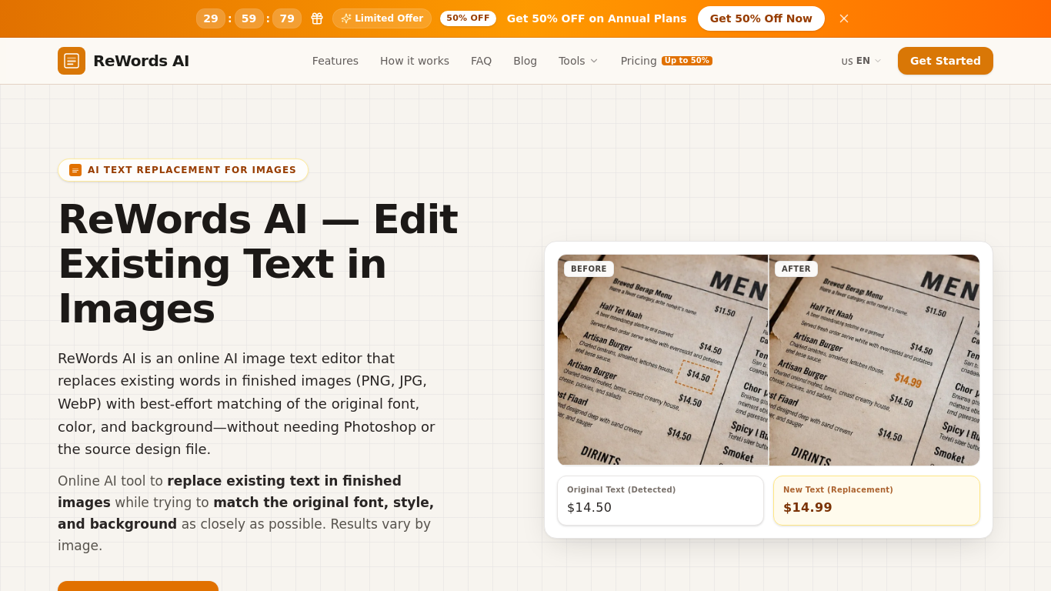This screenshot has height=591, width=1051.
Task: Click the small icon in AI Text Replacement badge
Action: [x=75, y=170]
